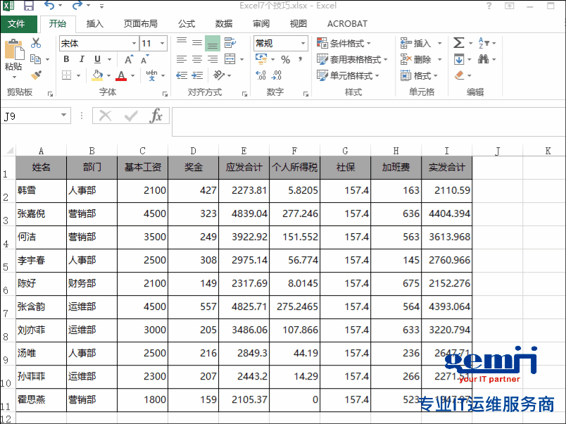This screenshot has height=424, width=566.
Task: Click the Insert Function fx icon
Action: (x=156, y=116)
